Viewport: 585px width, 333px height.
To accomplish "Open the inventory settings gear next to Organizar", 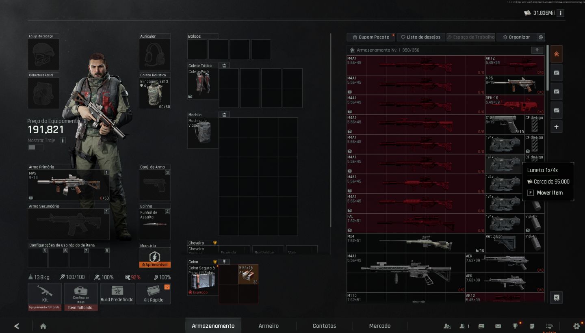I will coord(541,37).
